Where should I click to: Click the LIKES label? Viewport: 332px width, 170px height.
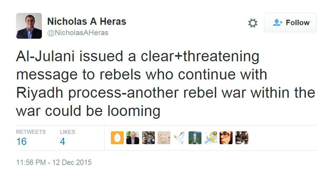tap(67, 132)
